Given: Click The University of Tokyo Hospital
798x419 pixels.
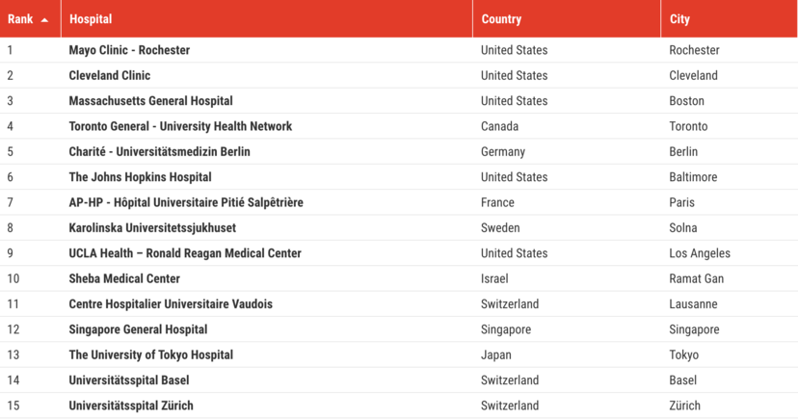Looking at the screenshot, I should pos(150,354).
